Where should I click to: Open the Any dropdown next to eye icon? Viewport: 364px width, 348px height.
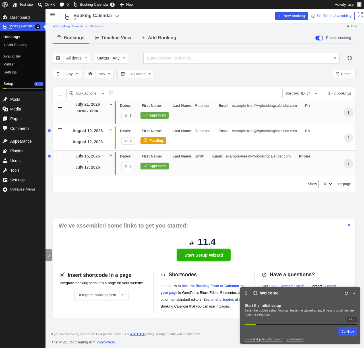pyautogui.click(x=104, y=74)
